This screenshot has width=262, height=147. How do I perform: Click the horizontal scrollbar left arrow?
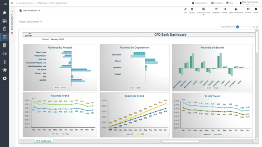pos(162,141)
